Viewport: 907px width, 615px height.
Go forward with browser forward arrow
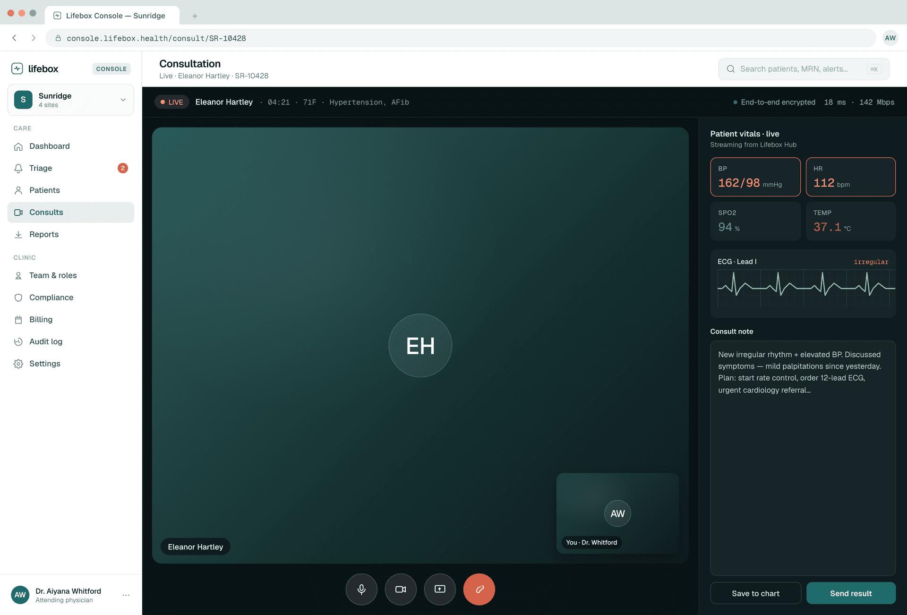tap(33, 38)
